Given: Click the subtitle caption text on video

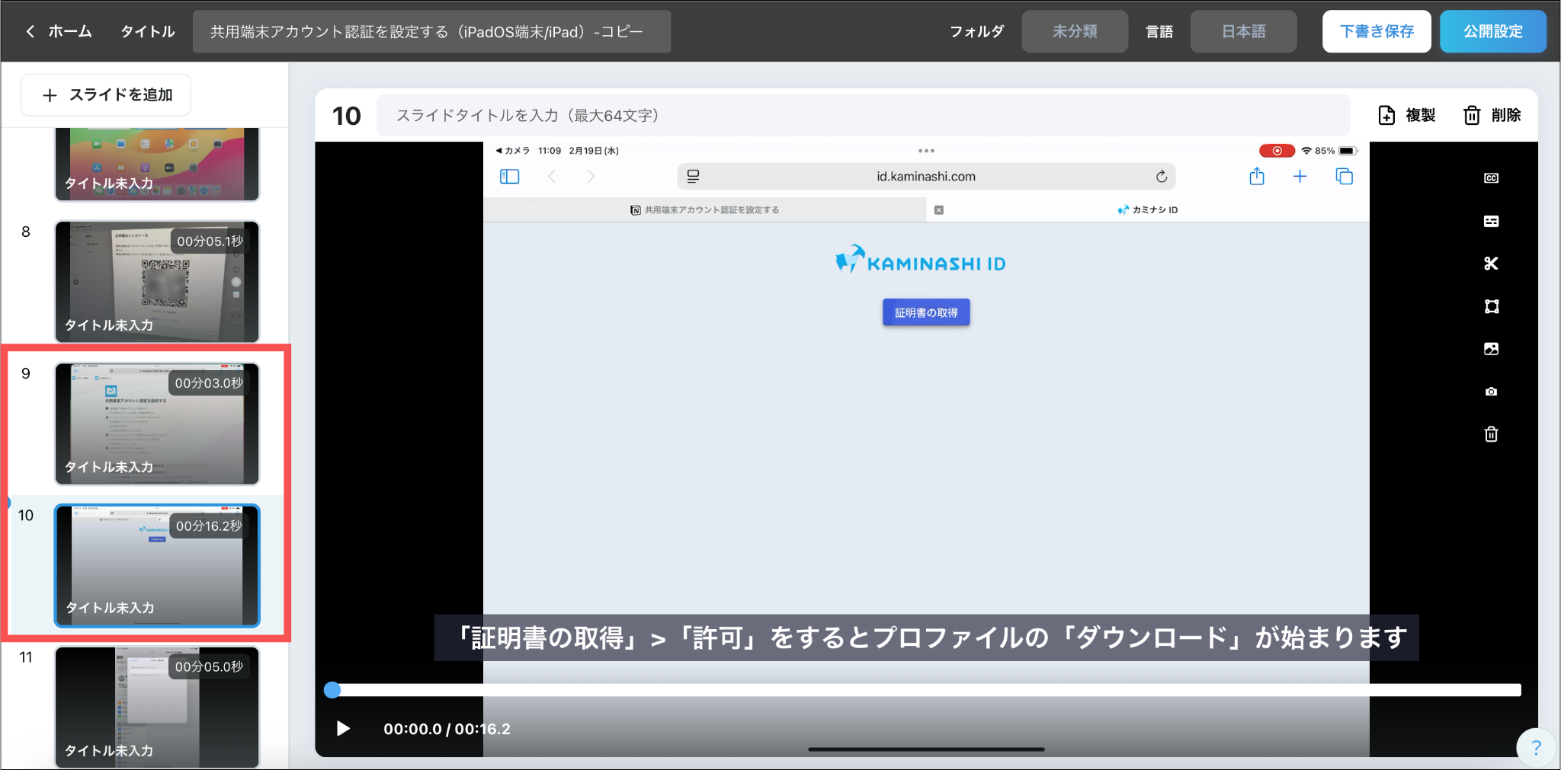Looking at the screenshot, I should (x=927, y=637).
